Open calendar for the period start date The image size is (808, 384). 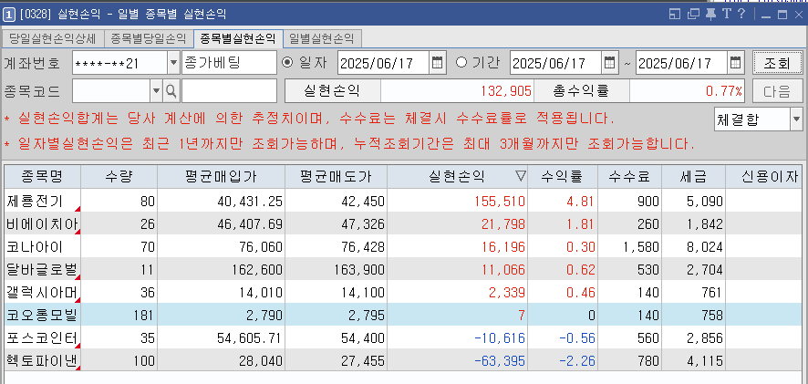coord(609,63)
